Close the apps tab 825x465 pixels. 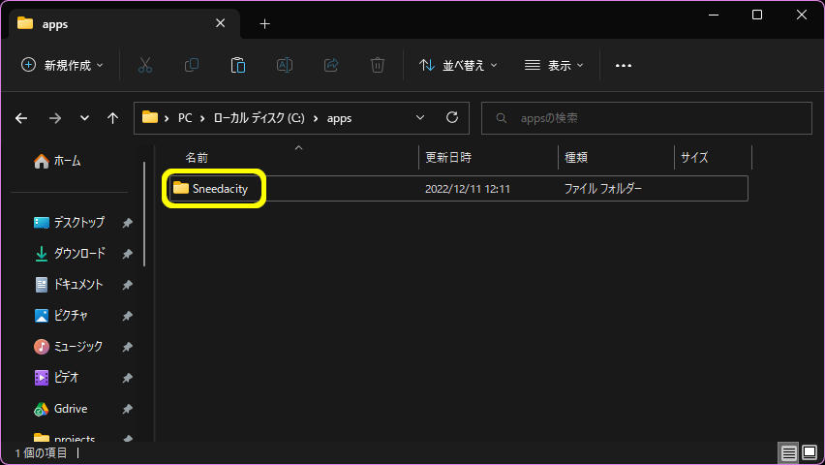point(221,23)
